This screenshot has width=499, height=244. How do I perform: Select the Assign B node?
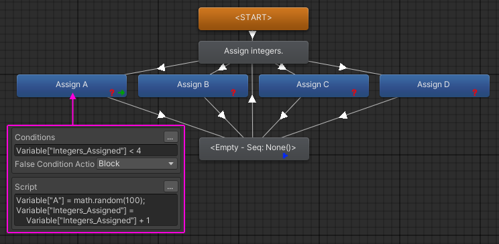[193, 86]
